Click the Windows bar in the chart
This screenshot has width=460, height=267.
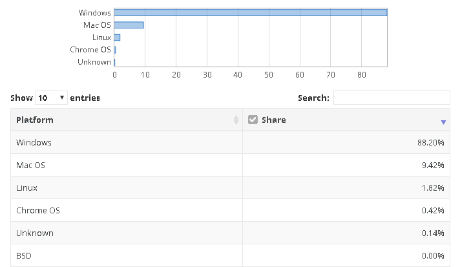251,12
